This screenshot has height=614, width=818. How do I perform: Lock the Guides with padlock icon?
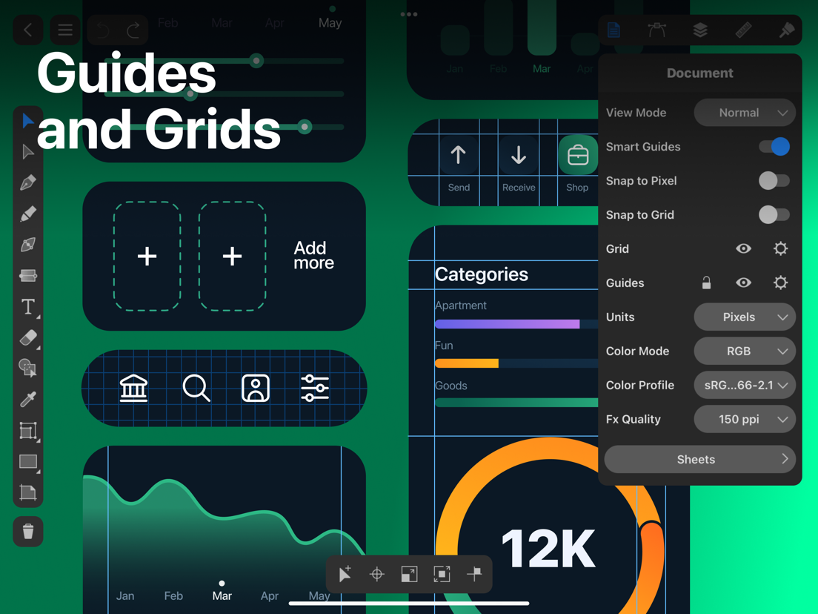pos(706,283)
